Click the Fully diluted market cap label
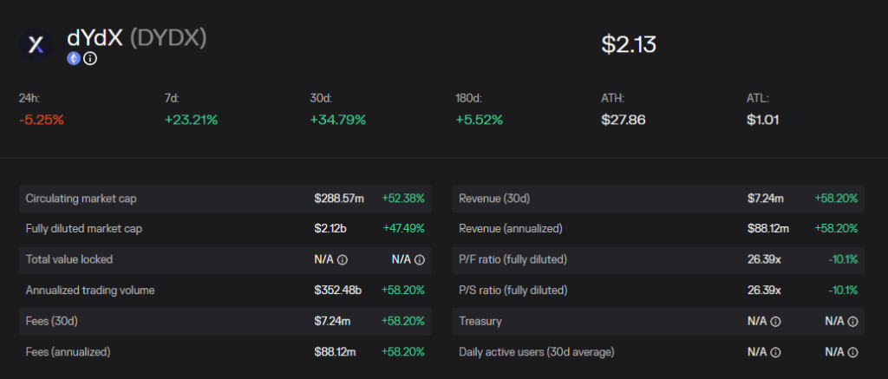The height and width of the screenshot is (379, 888). tap(84, 229)
